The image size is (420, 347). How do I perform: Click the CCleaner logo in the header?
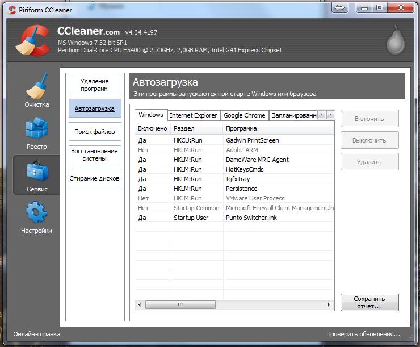tap(33, 40)
